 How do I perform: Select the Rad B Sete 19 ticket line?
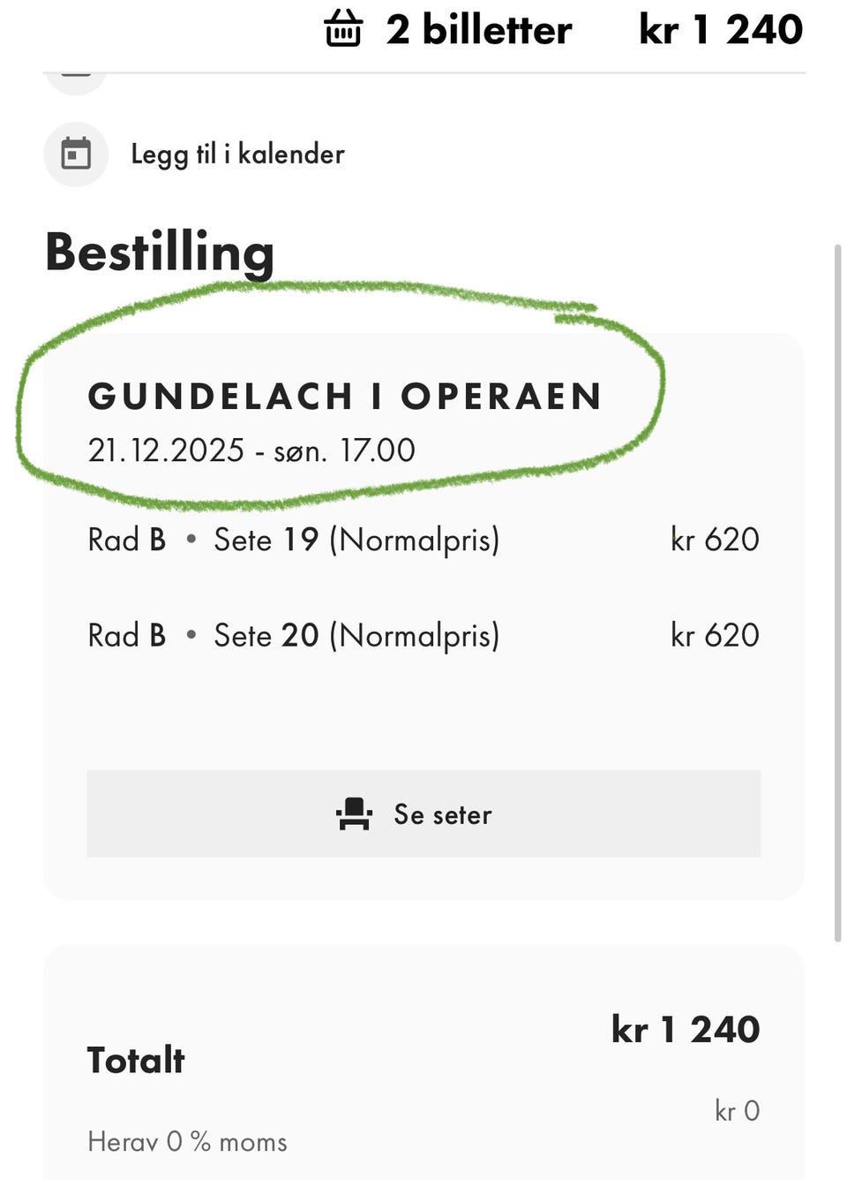[x=296, y=539]
